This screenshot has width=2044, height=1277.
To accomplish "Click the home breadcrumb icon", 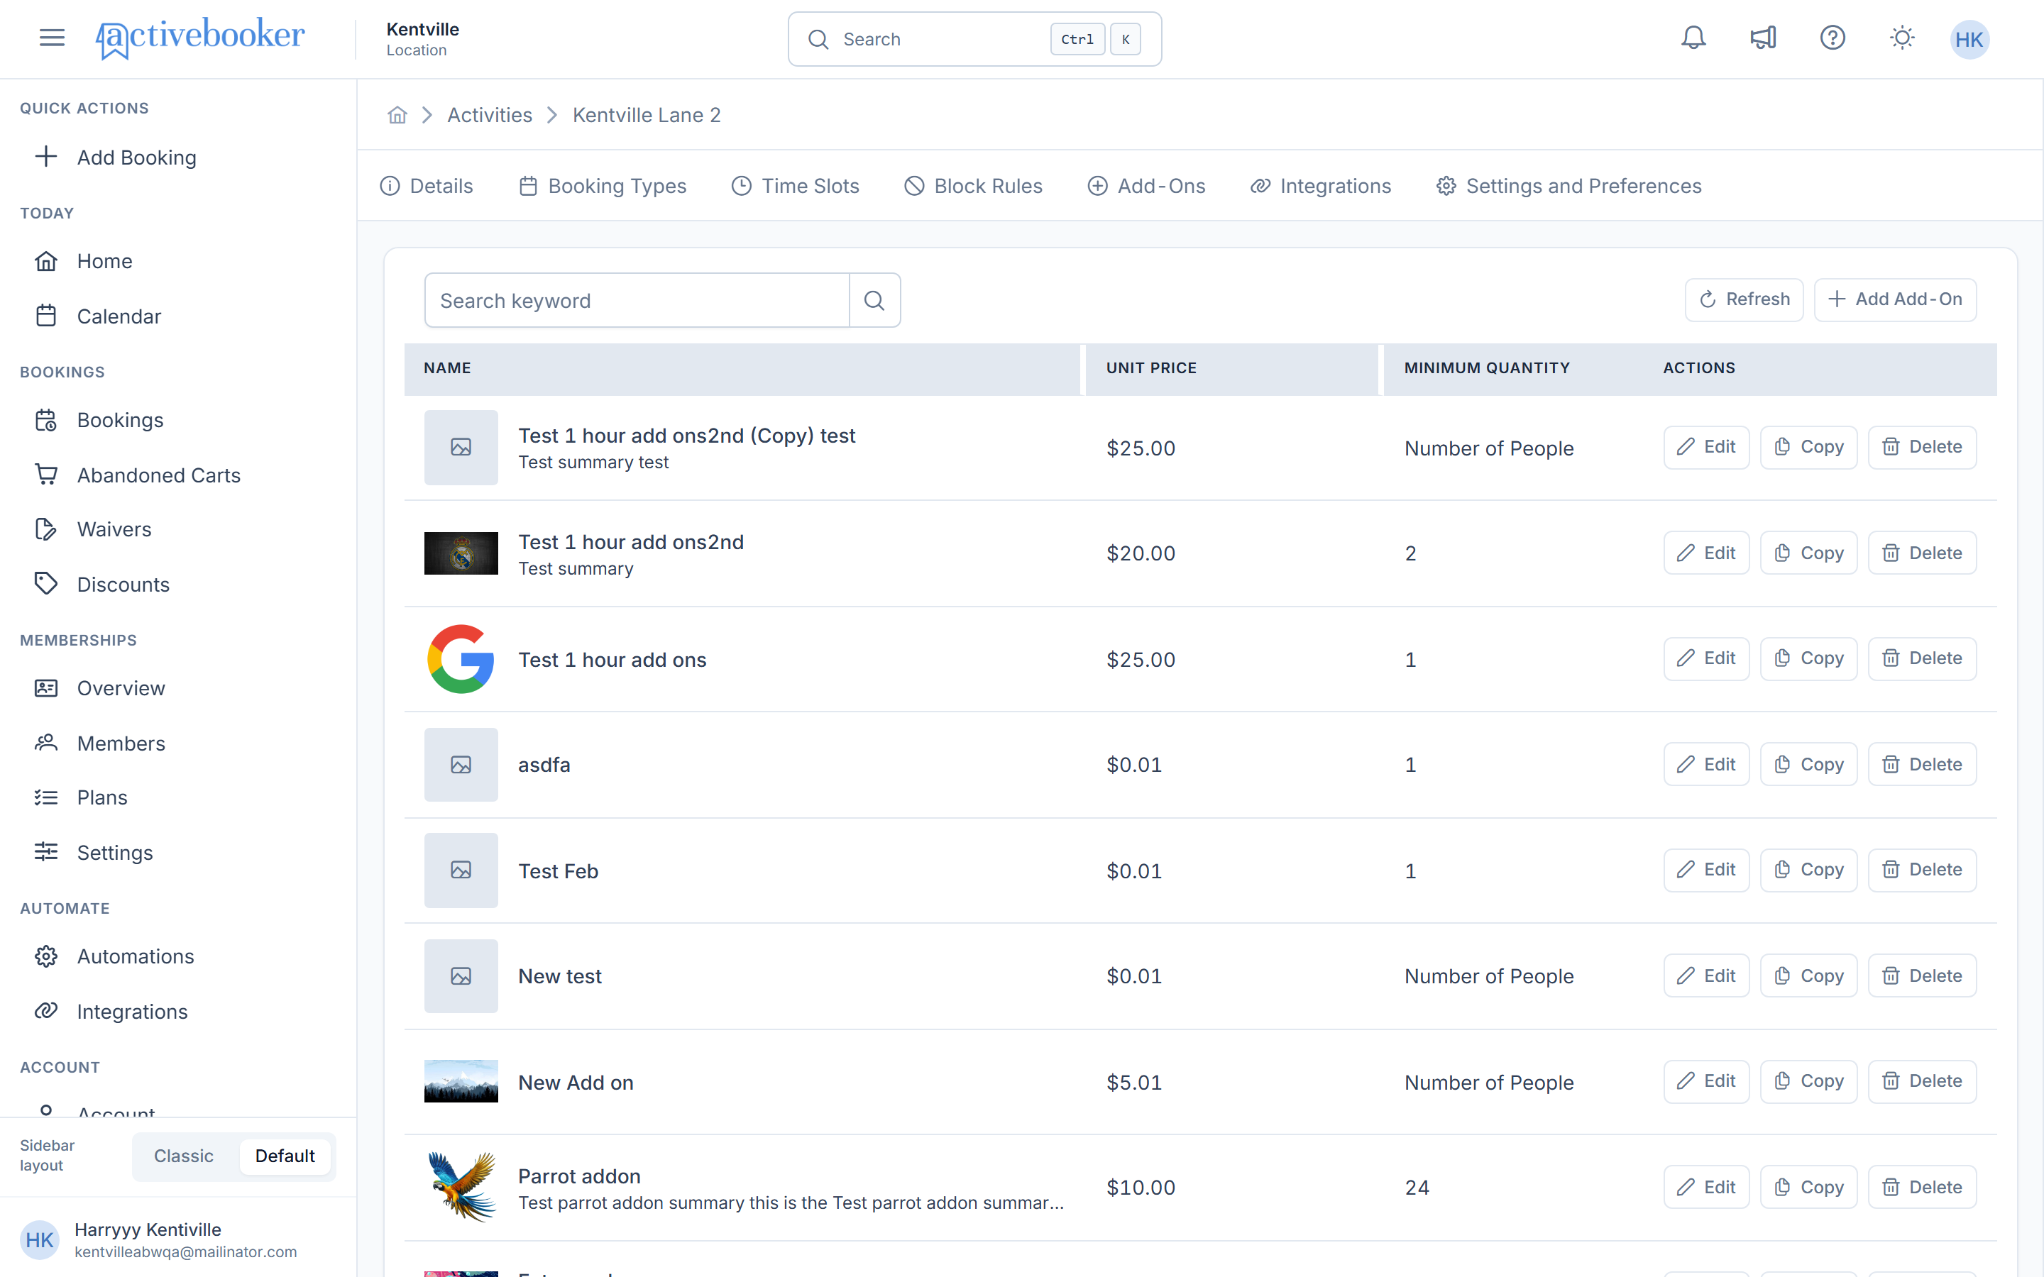I will 397,115.
